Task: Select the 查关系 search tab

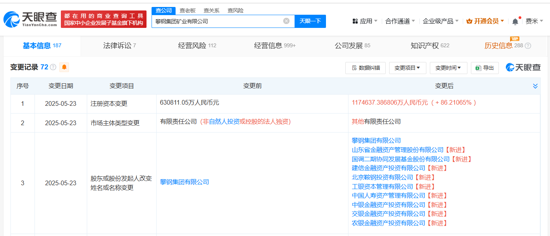Action: [x=212, y=10]
